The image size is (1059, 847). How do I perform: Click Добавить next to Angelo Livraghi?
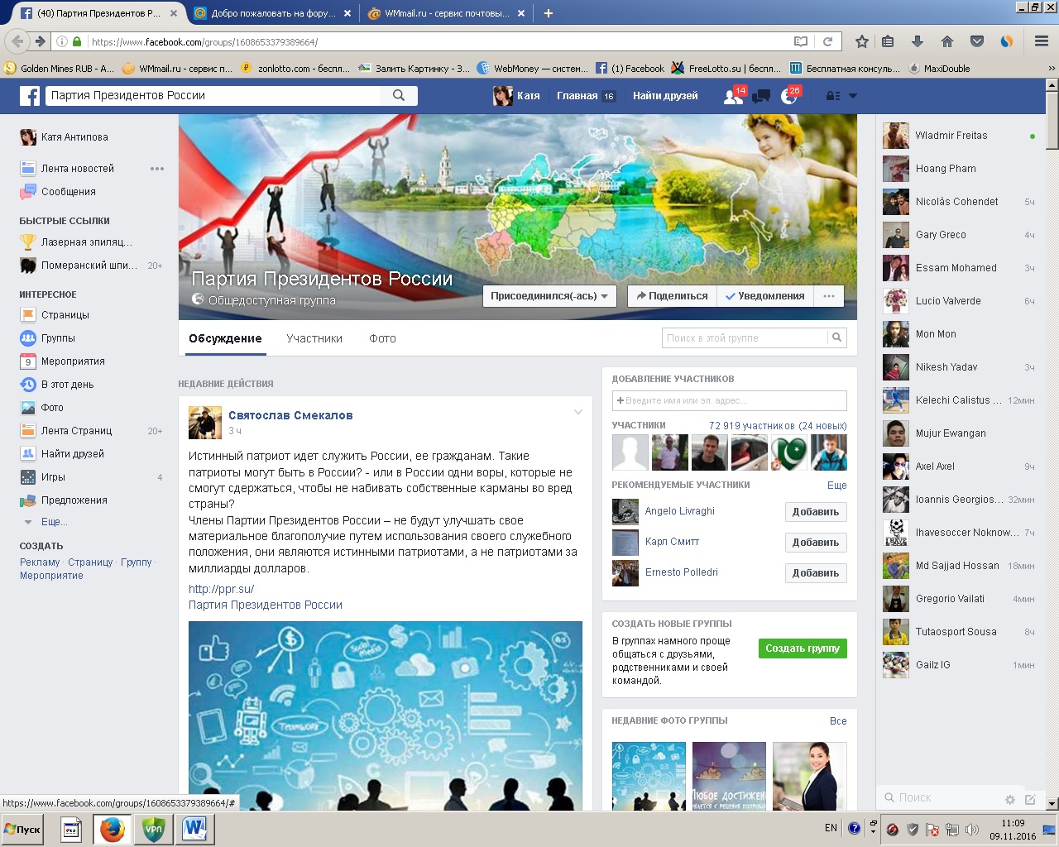tap(816, 512)
